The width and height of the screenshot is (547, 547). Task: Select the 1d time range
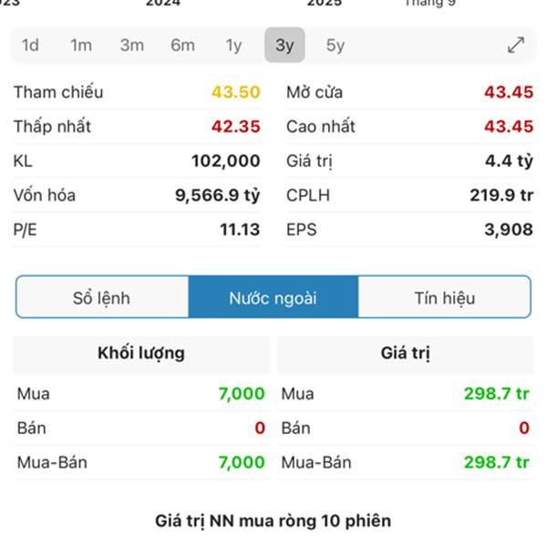tap(30, 45)
